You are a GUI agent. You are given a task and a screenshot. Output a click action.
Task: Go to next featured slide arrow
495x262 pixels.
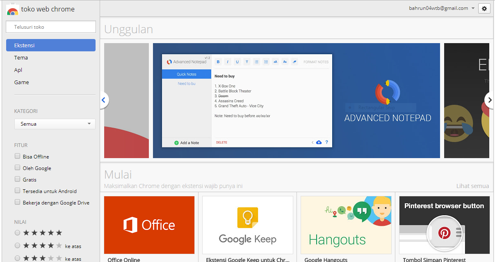(490, 100)
